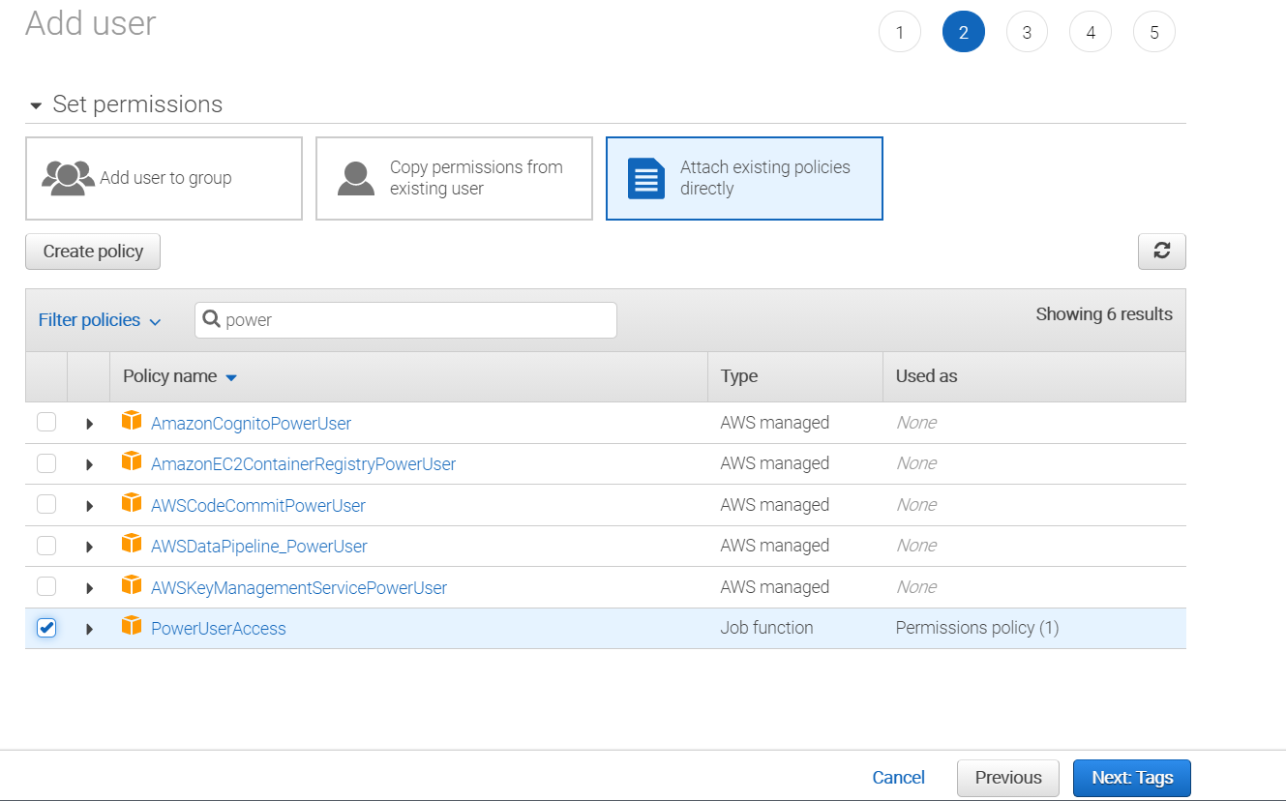Image resolution: width=1286 pixels, height=801 pixels.
Task: Open the AWSDataPipeline_PowerUser policy link
Action: tap(259, 547)
